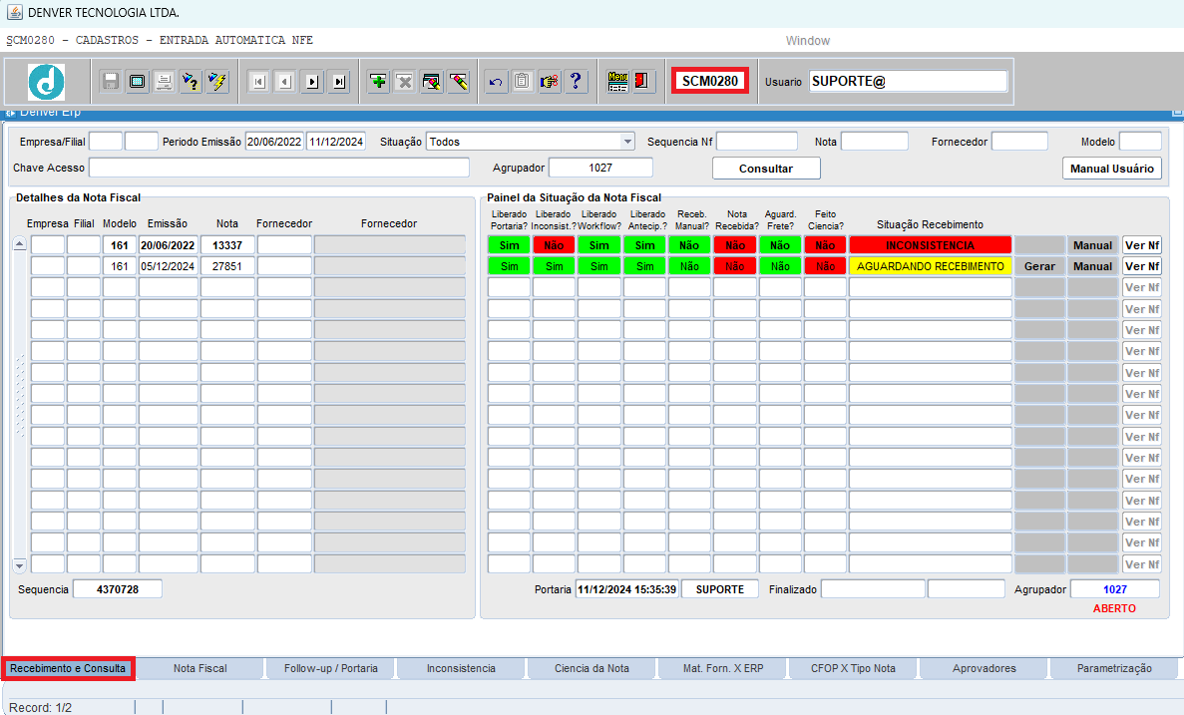The width and height of the screenshot is (1184, 715).
Task: Click the scroll-down arrow of Detalhes list
Action: [20, 565]
